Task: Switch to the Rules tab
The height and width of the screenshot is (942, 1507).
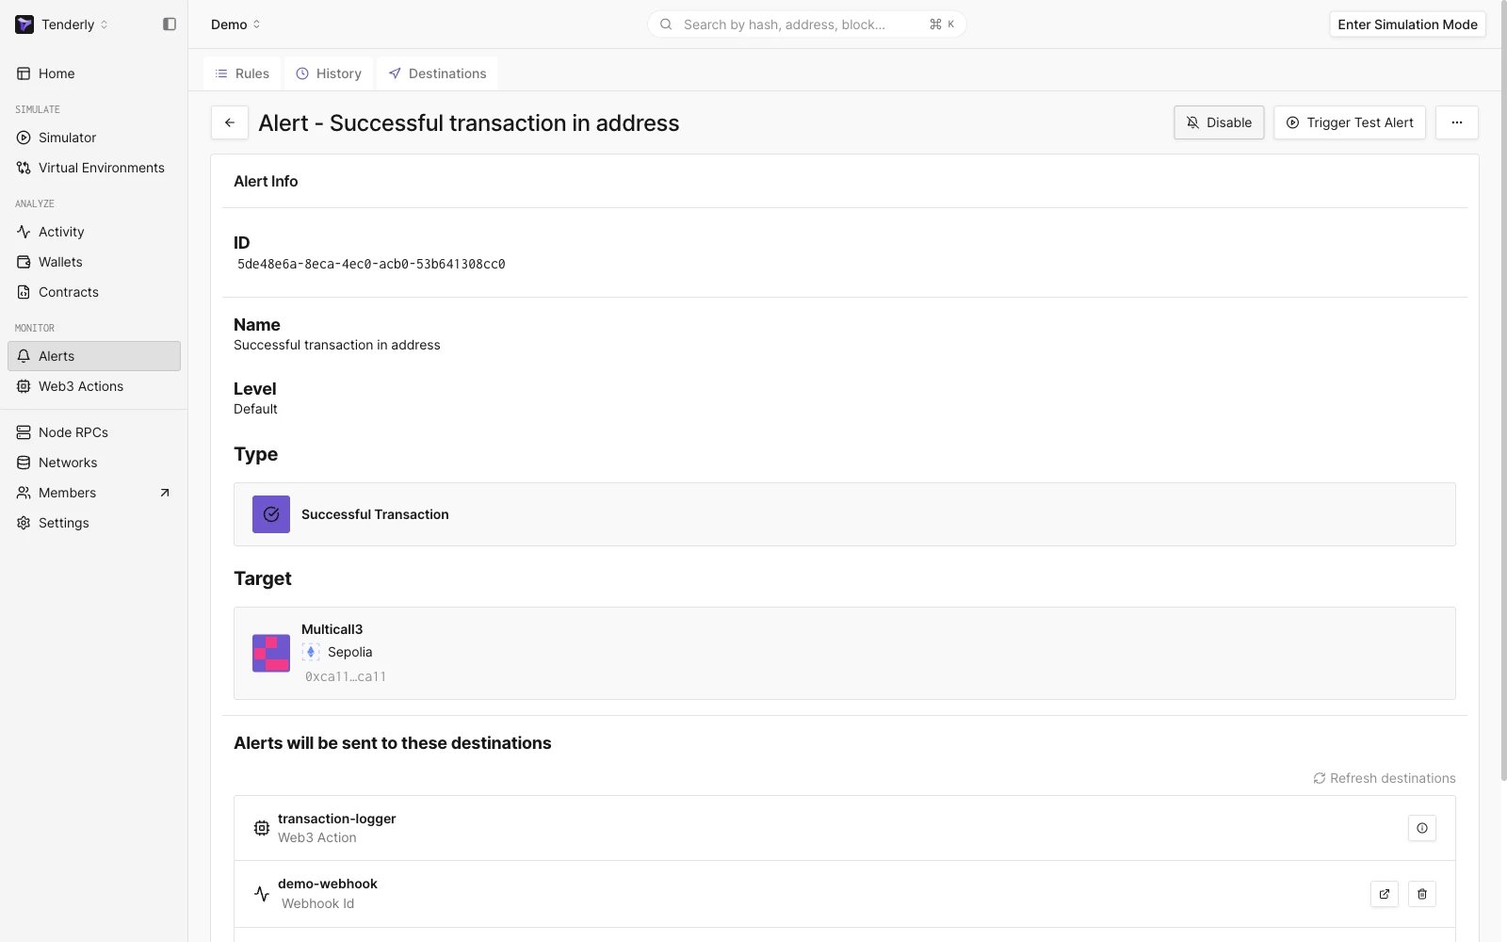Action: (242, 73)
